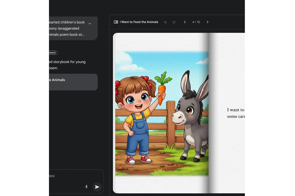Image resolution: width=295 pixels, height=196 pixels.
Task: Expand the collapsed prompt message chevron
Action: click(x=90, y=24)
